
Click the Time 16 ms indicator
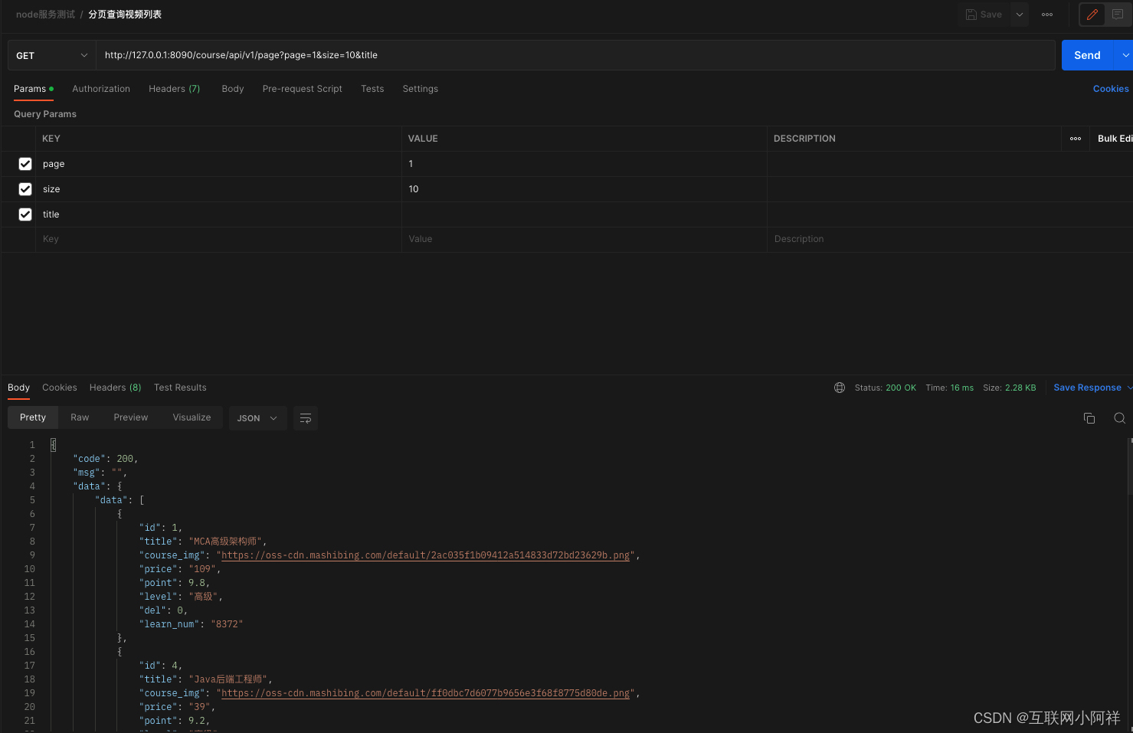(950, 388)
